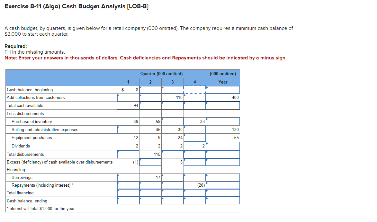Select the Quarter 1 selling and administrative expenses cell
377x222 pixels.
coord(128,129)
